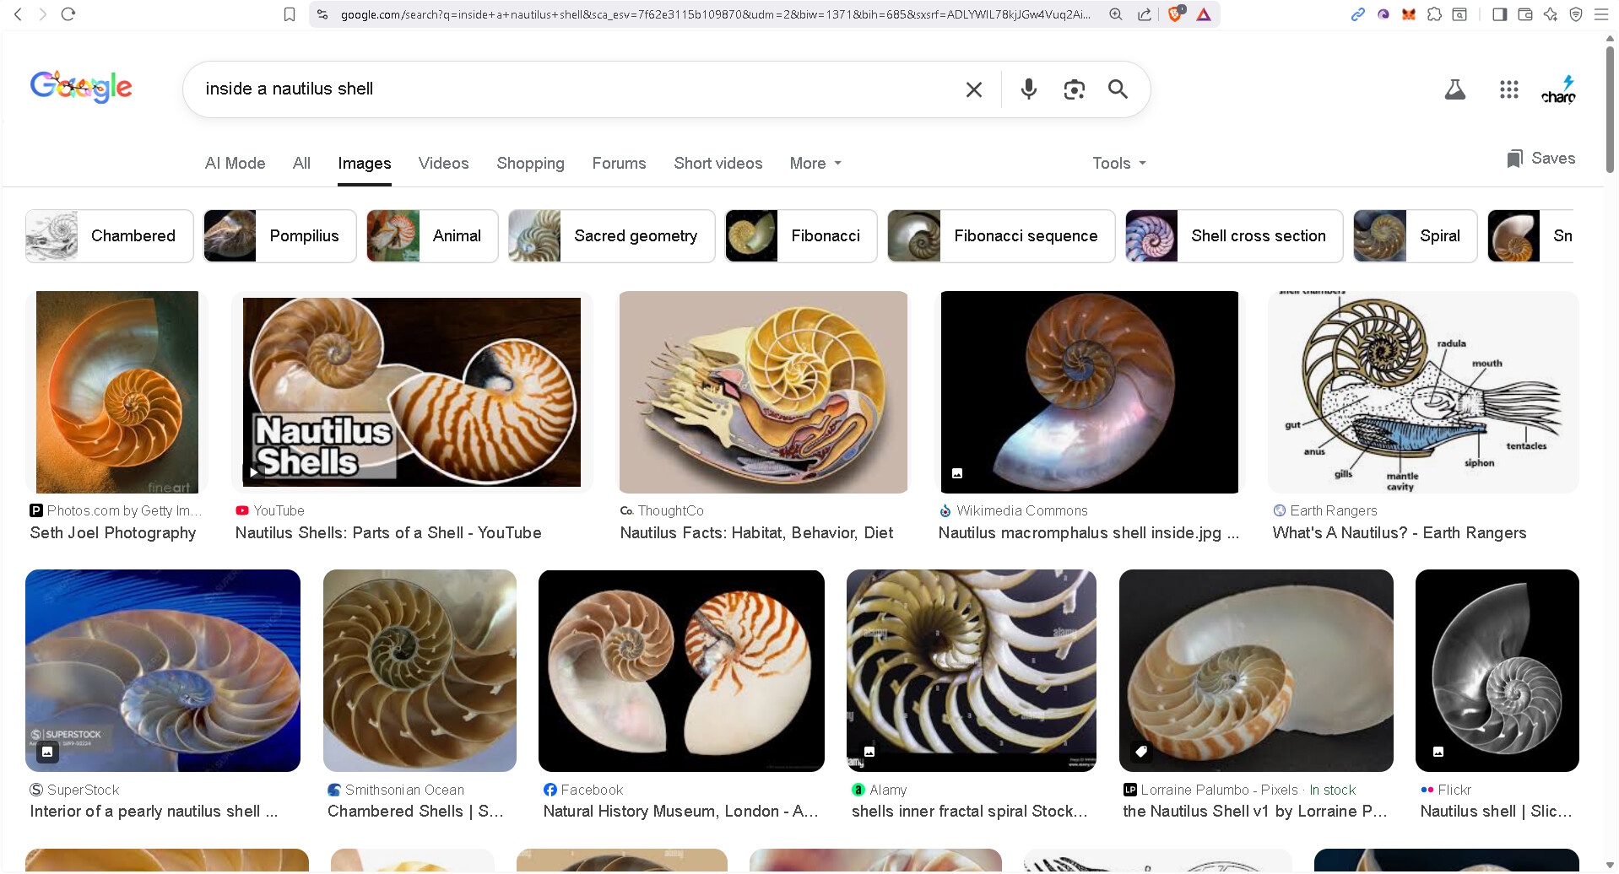Open the Wikimedia Commons nautilus image
The height and width of the screenshot is (874, 1619).
[x=1089, y=392]
